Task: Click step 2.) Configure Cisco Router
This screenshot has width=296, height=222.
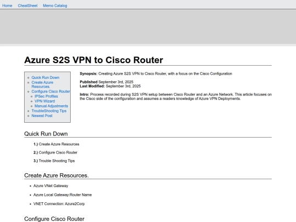Action: click(55, 152)
